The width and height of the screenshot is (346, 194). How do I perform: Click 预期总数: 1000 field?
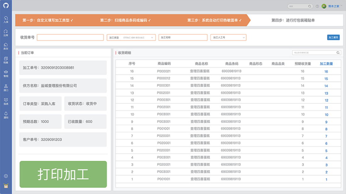pos(40,121)
